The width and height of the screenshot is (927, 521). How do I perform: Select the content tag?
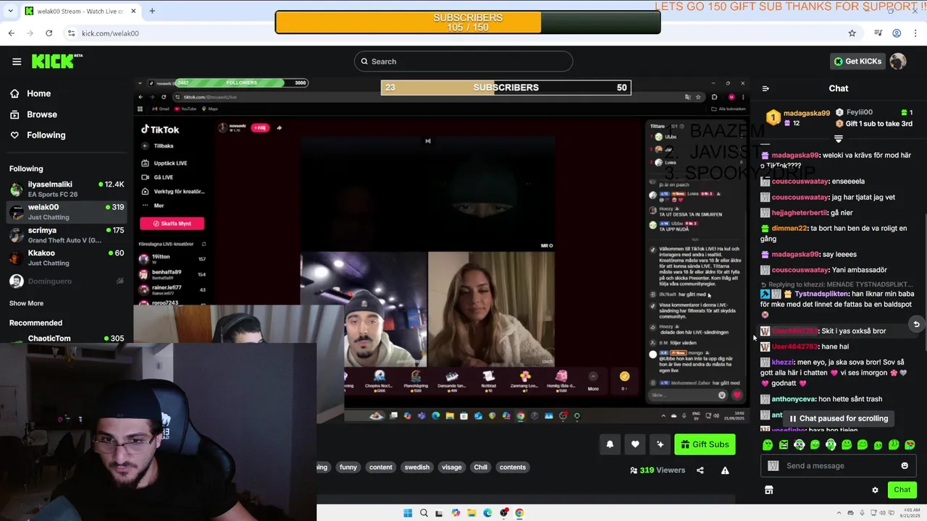[x=381, y=467]
